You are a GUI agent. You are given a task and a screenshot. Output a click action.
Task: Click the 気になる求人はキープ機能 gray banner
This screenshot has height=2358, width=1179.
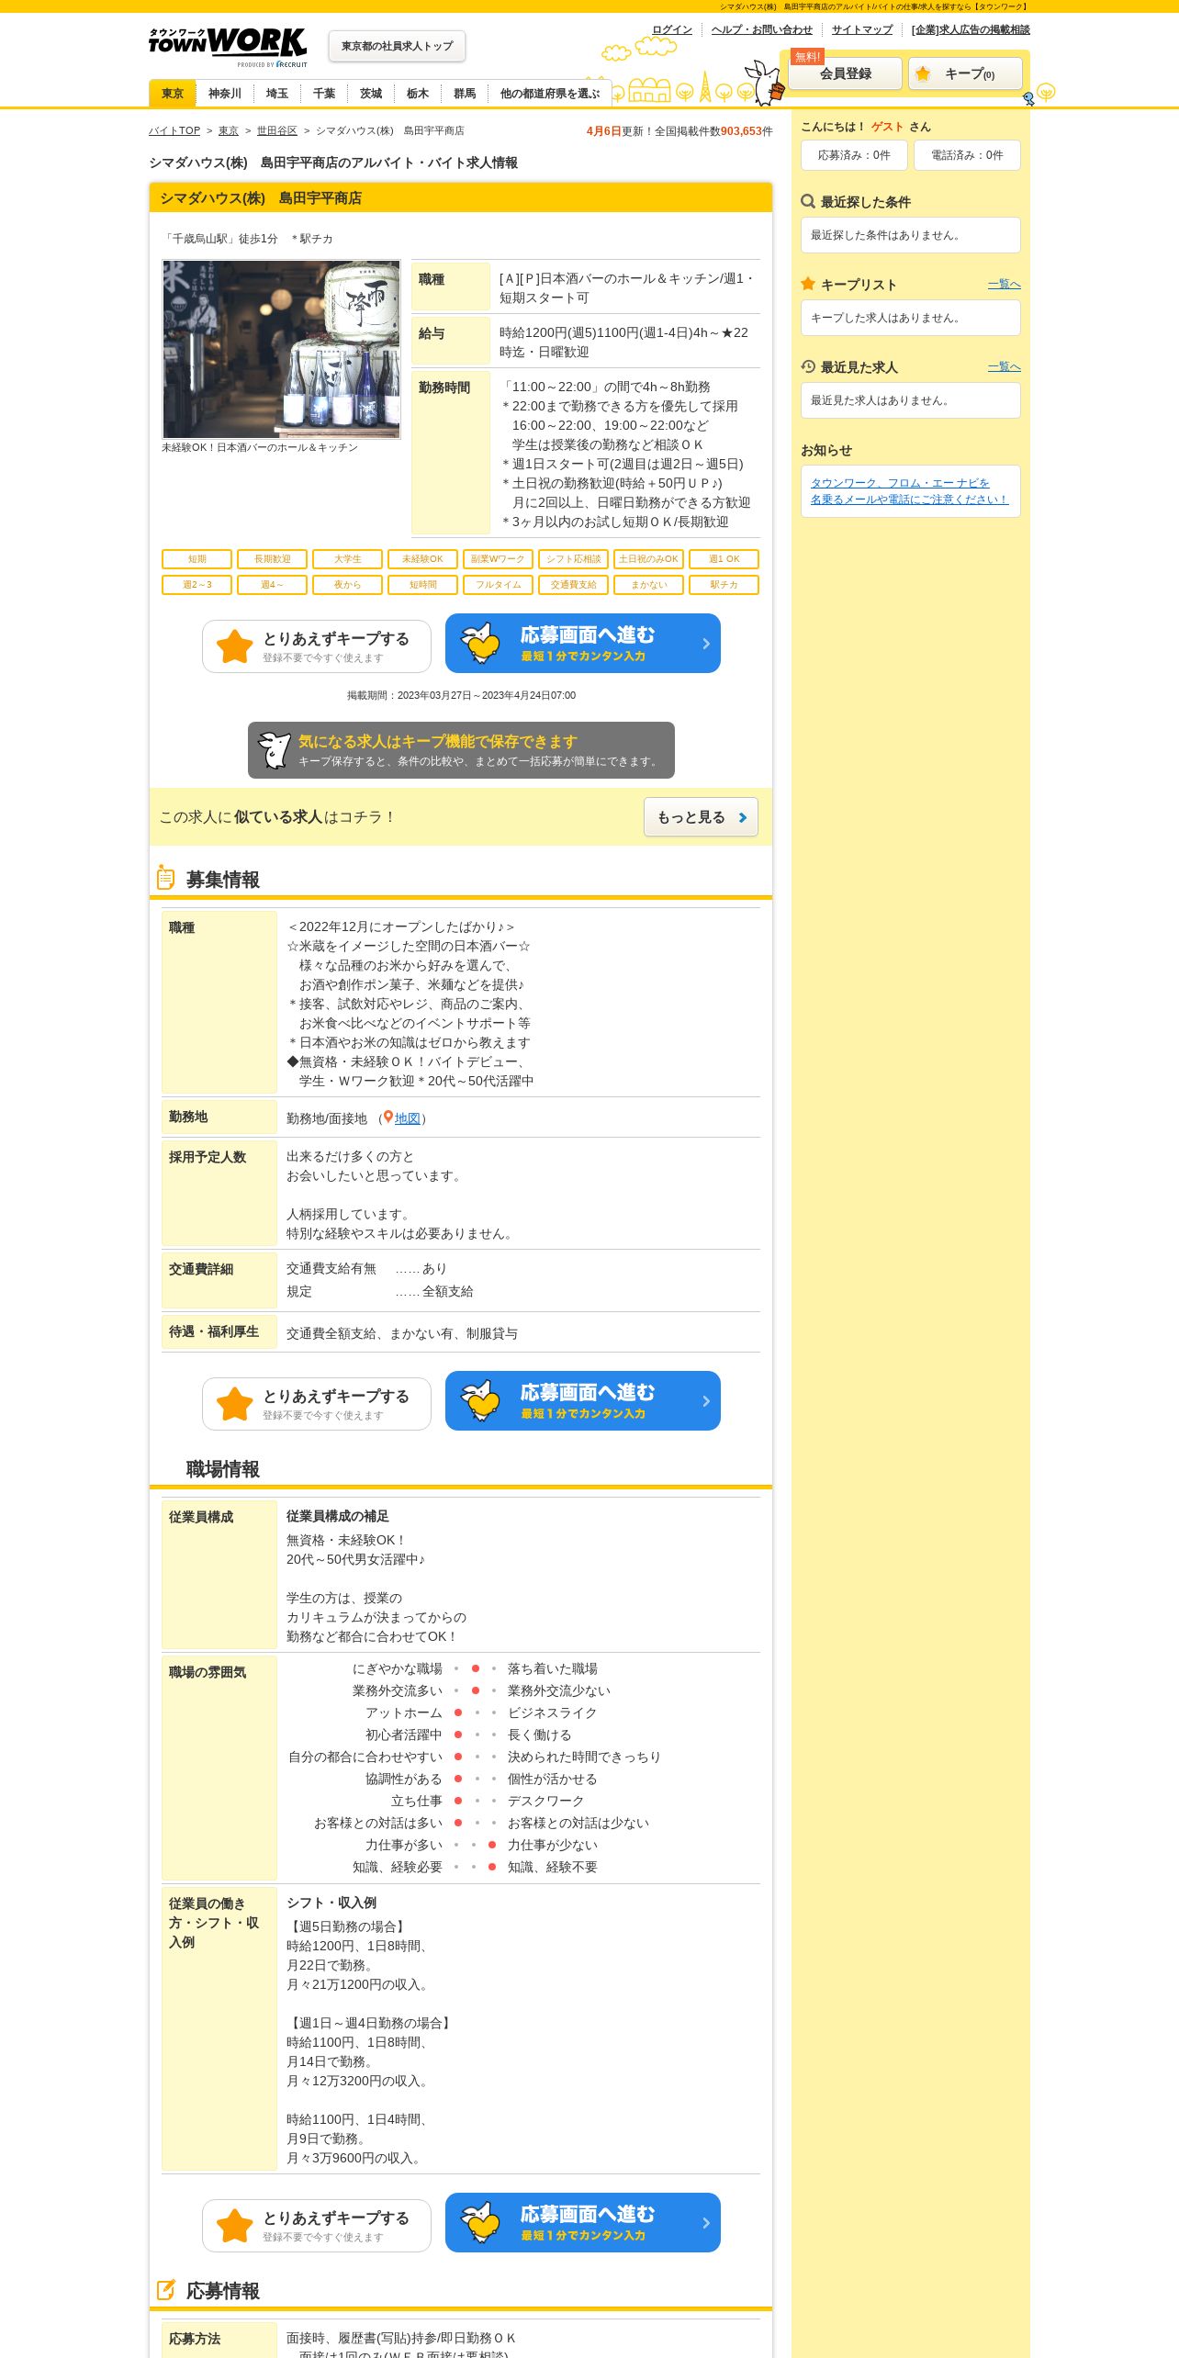click(x=461, y=750)
